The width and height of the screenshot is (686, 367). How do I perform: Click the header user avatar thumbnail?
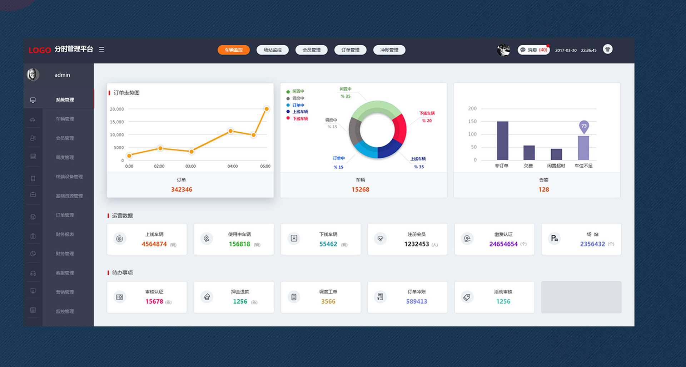[x=504, y=50]
